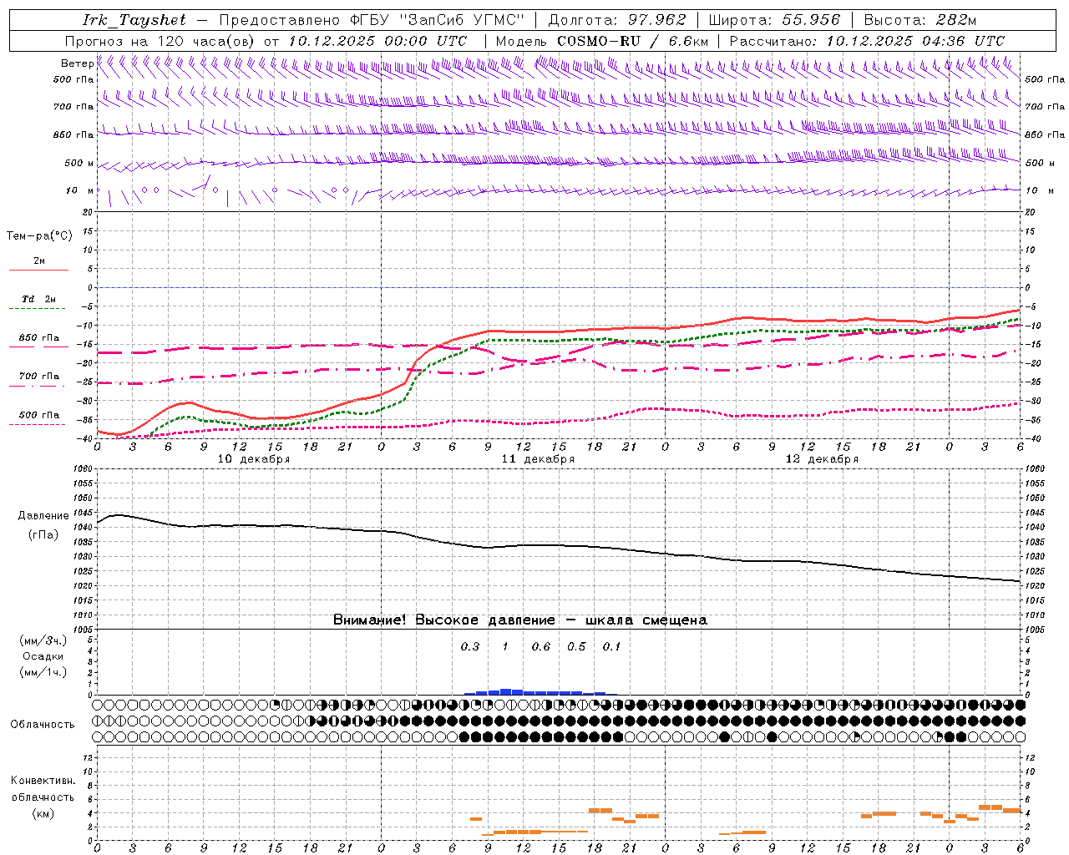Viewport: 1069px width, 855px height.
Task: Click the 0.5 precipitation amount
Action: click(x=576, y=646)
